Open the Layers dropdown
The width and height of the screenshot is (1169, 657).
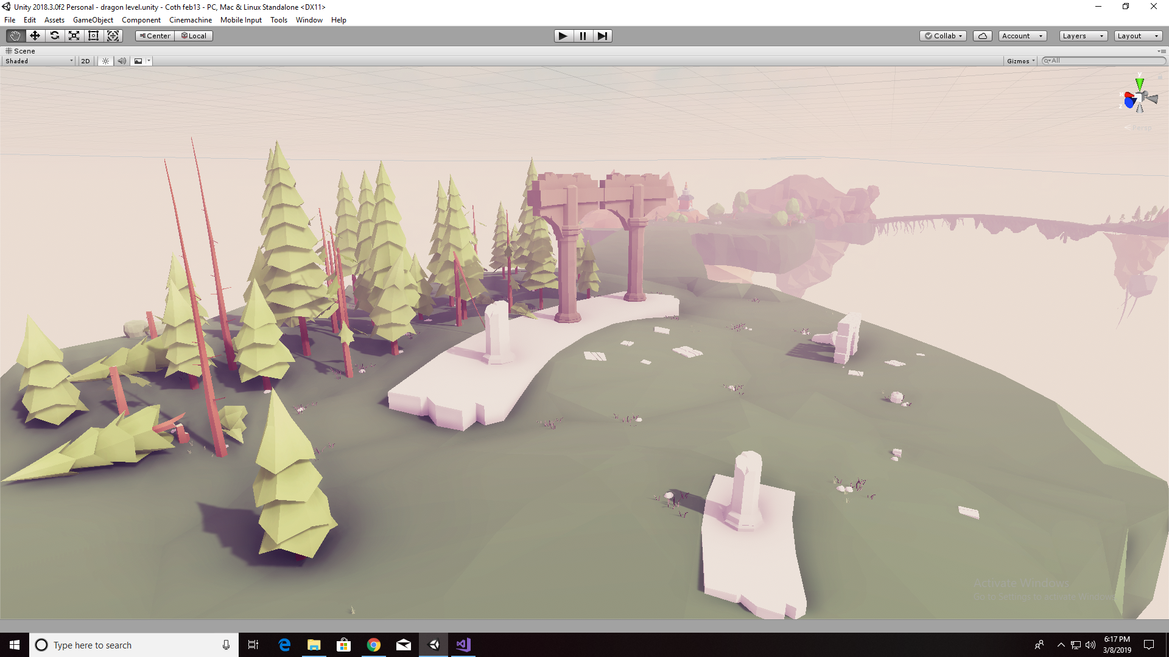click(1083, 36)
